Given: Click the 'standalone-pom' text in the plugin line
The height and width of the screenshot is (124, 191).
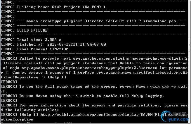Looking at the screenshot, I should pyautogui.click(x=159, y=21).
